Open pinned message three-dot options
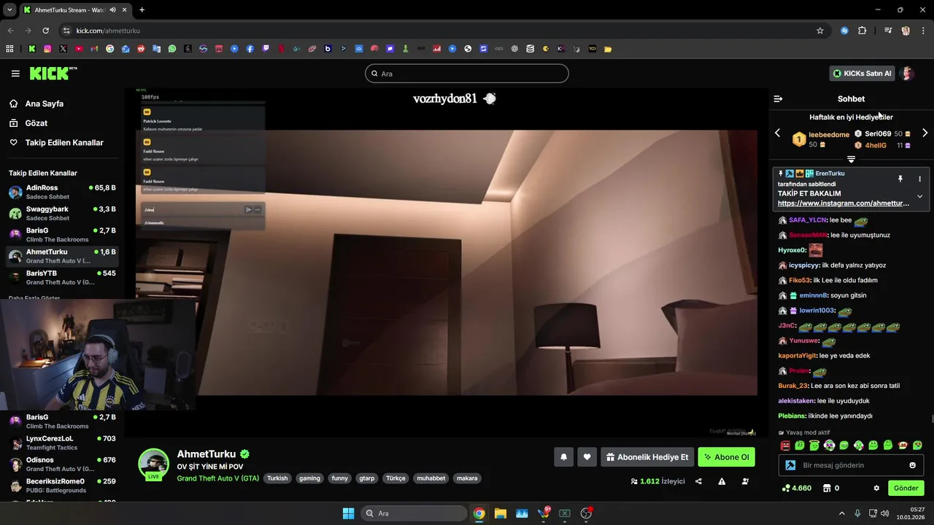The image size is (934, 525). 919,179
